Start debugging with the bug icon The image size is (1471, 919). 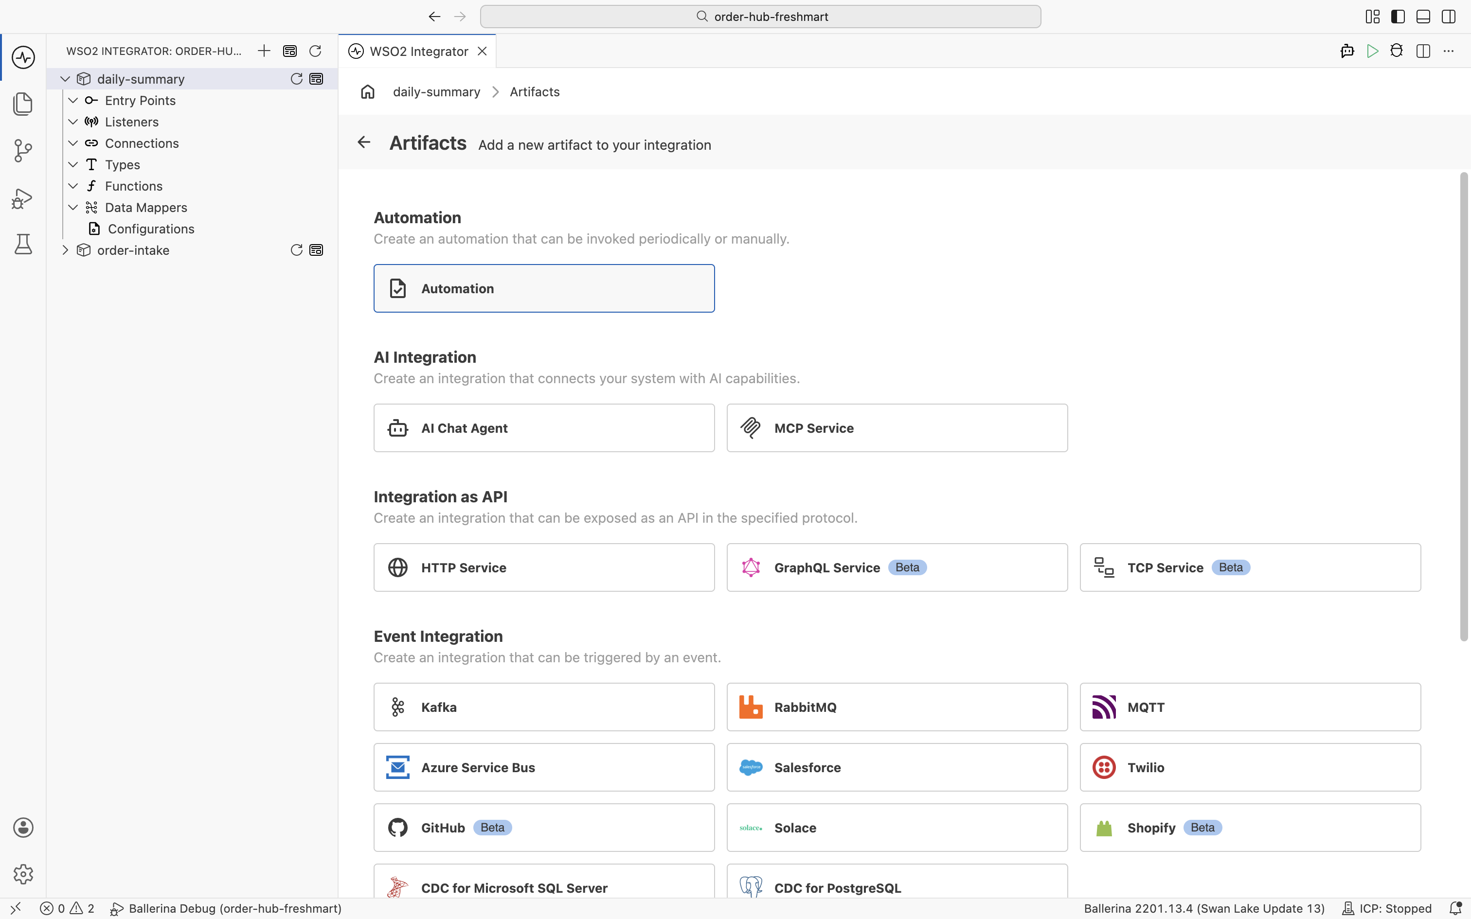(1397, 51)
